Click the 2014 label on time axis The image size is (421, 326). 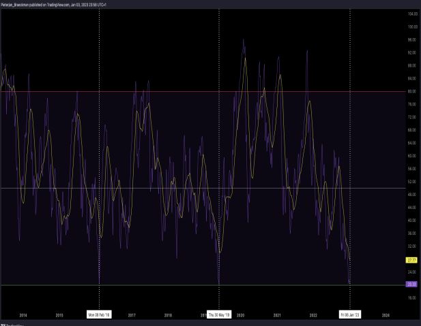(x=23, y=315)
